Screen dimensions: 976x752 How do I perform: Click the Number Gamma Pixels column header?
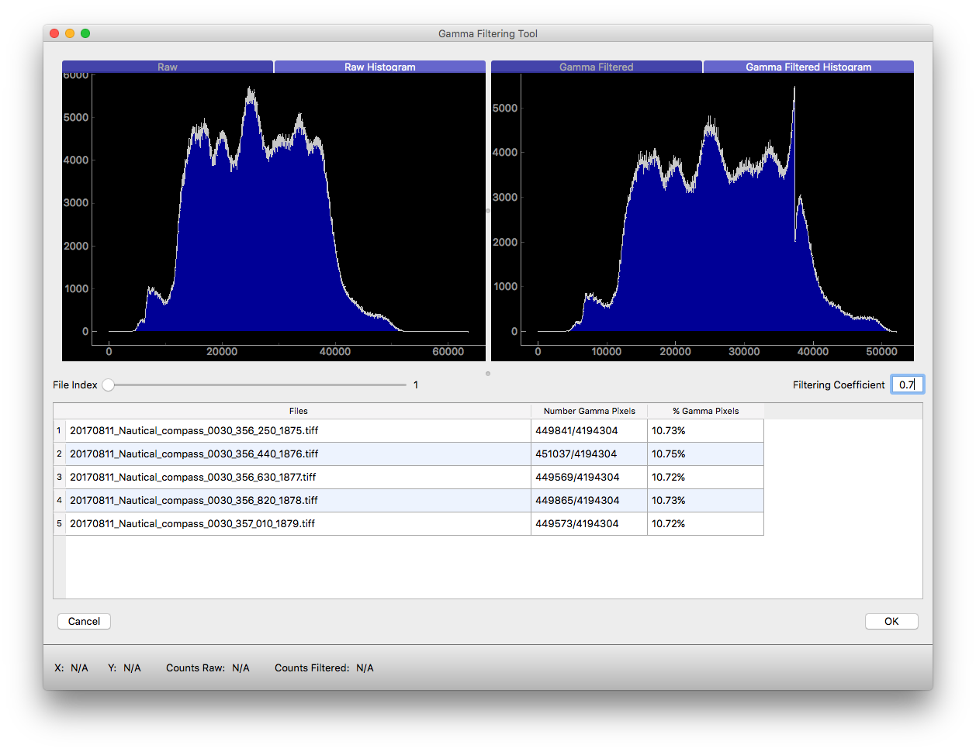coord(589,411)
